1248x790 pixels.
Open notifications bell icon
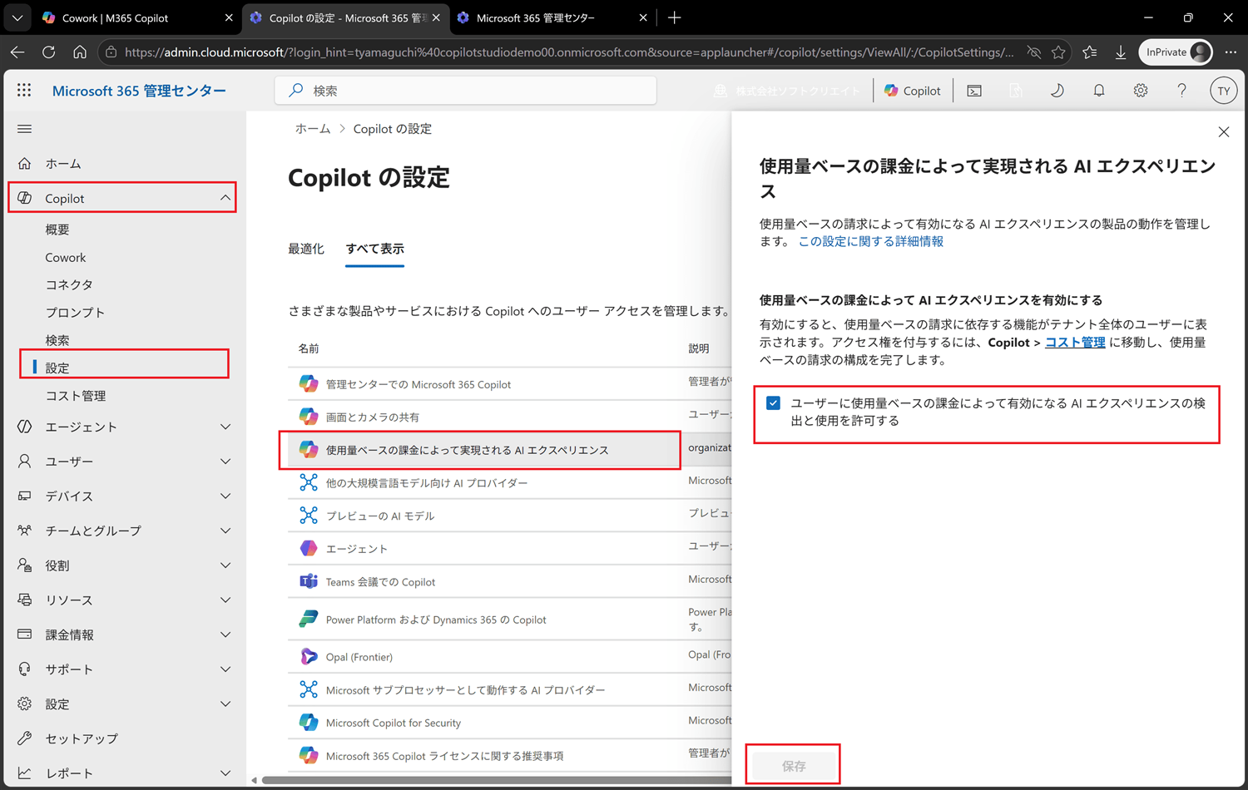1099,91
